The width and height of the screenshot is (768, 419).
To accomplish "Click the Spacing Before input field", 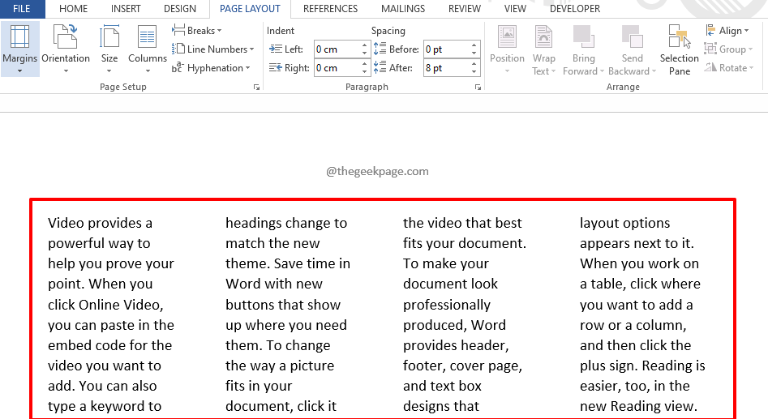I will tap(445, 49).
